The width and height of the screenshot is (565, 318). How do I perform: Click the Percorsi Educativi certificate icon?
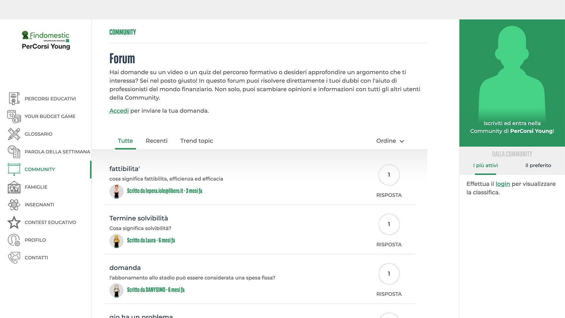[x=14, y=99]
